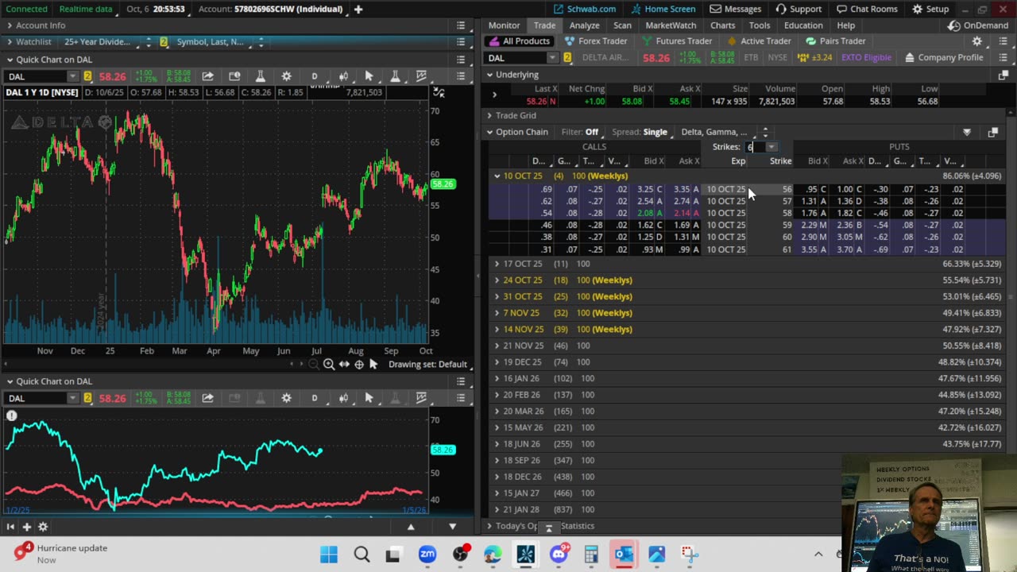Click the toggle icon at the top chart's right corner
Image resolution: width=1017 pixels, height=572 pixels.
(438, 93)
